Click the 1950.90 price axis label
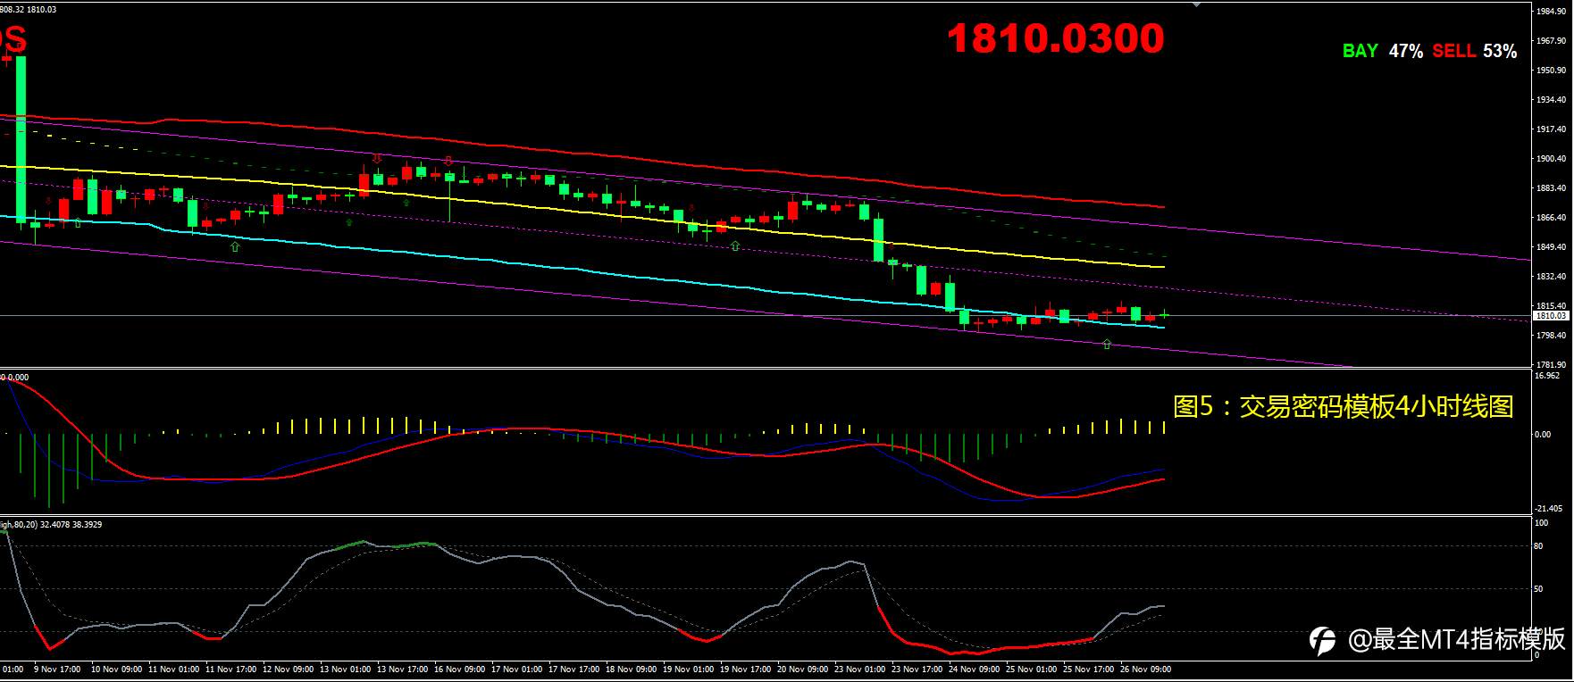Screen dimensions: 1574x682 point(1551,71)
